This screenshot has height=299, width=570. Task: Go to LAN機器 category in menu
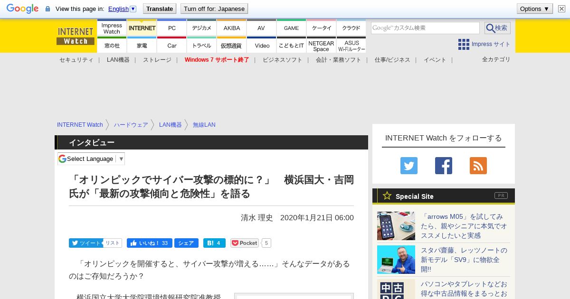click(118, 60)
